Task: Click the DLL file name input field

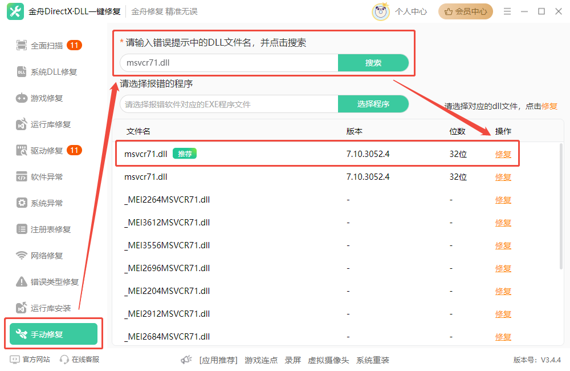Action: click(x=229, y=63)
